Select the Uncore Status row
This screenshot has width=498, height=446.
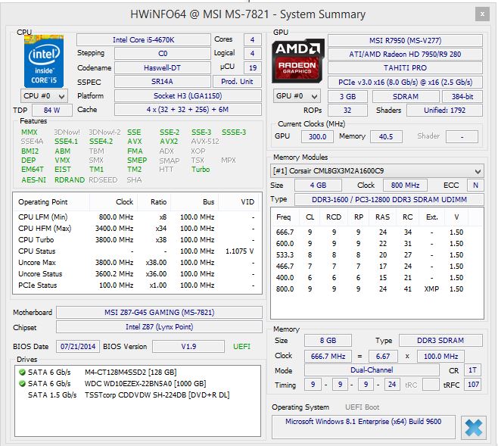tap(137, 274)
